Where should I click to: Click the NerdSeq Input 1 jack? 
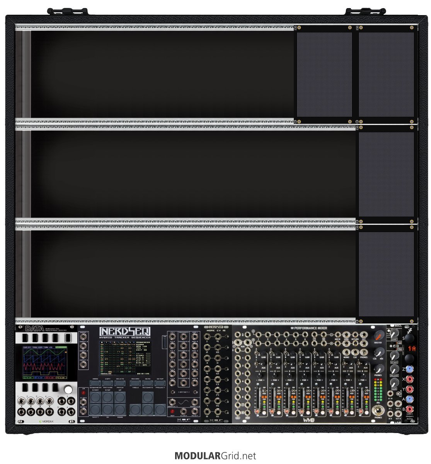[x=83, y=336]
